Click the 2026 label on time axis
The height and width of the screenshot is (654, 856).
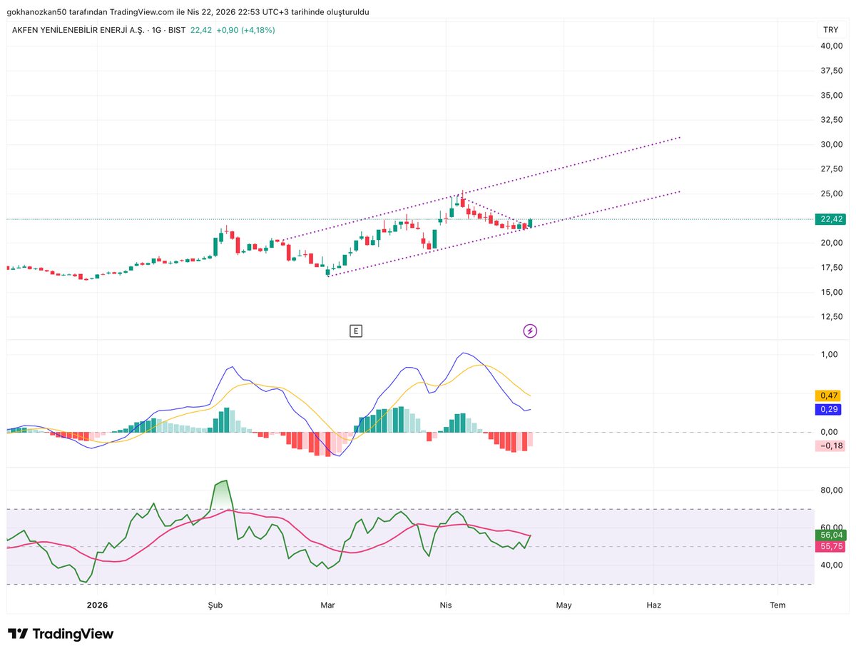tap(97, 605)
